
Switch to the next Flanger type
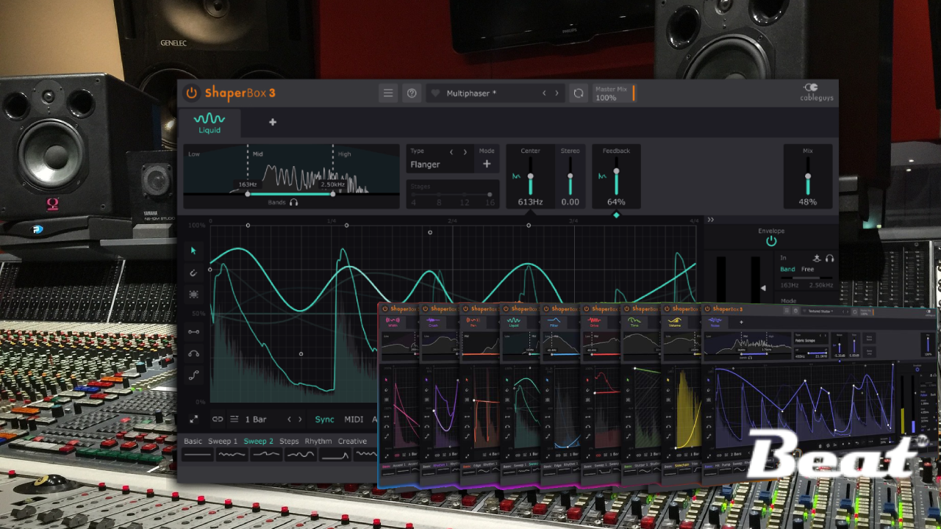click(465, 152)
